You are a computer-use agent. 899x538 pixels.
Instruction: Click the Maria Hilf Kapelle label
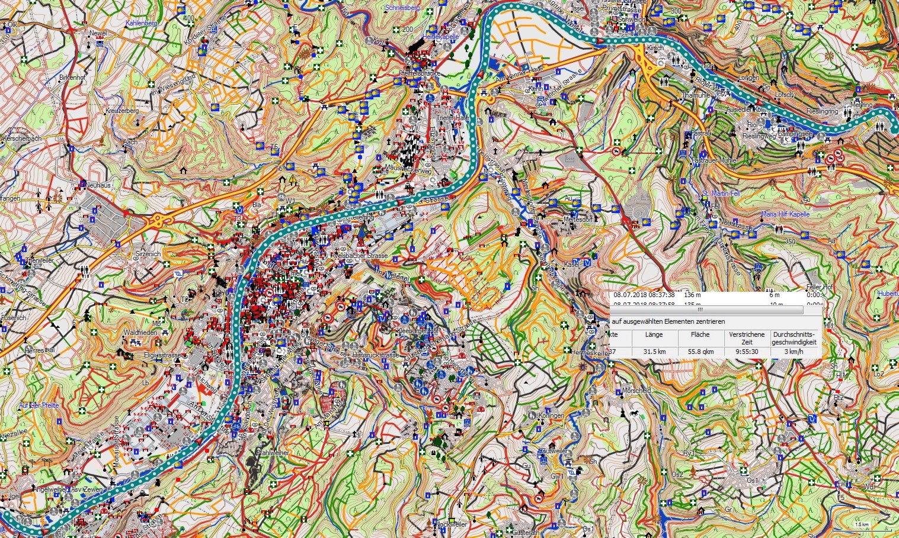point(785,214)
